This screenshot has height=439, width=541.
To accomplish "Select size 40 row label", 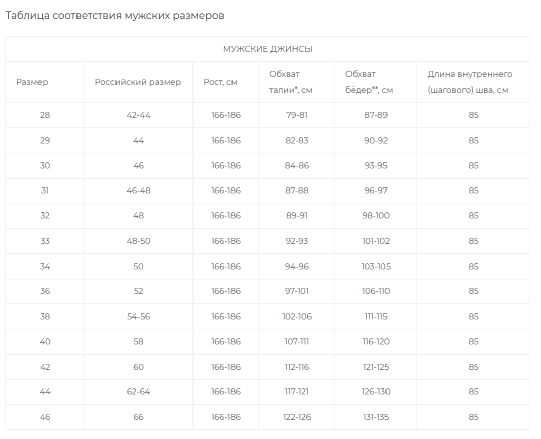I will tap(45, 341).
